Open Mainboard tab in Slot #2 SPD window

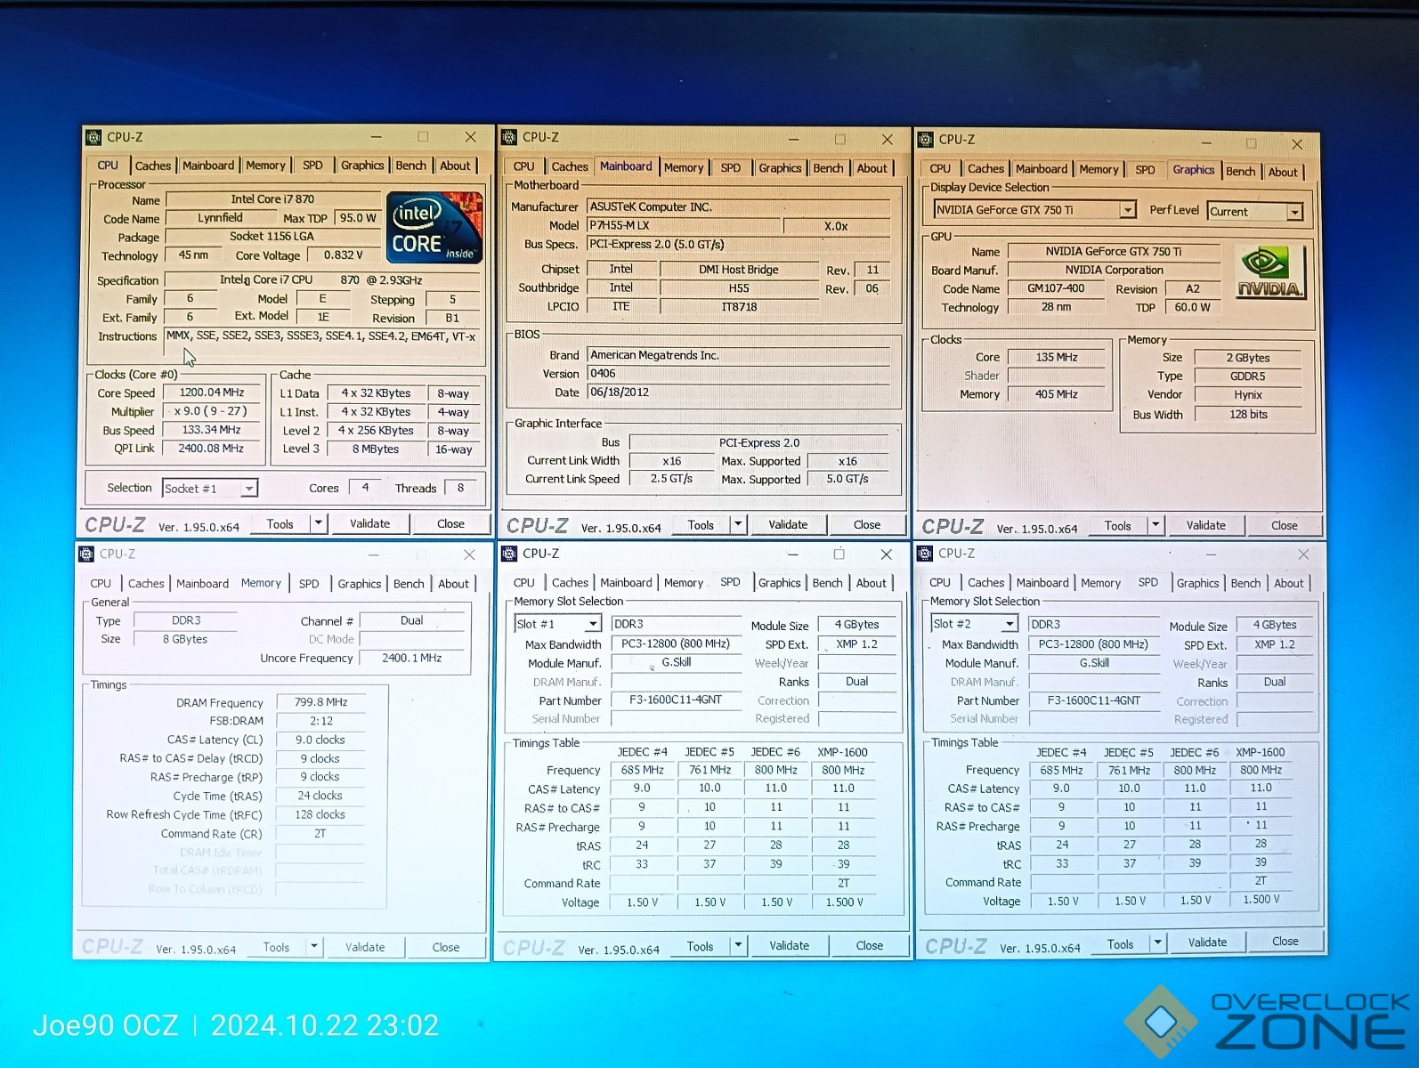pos(1042,582)
